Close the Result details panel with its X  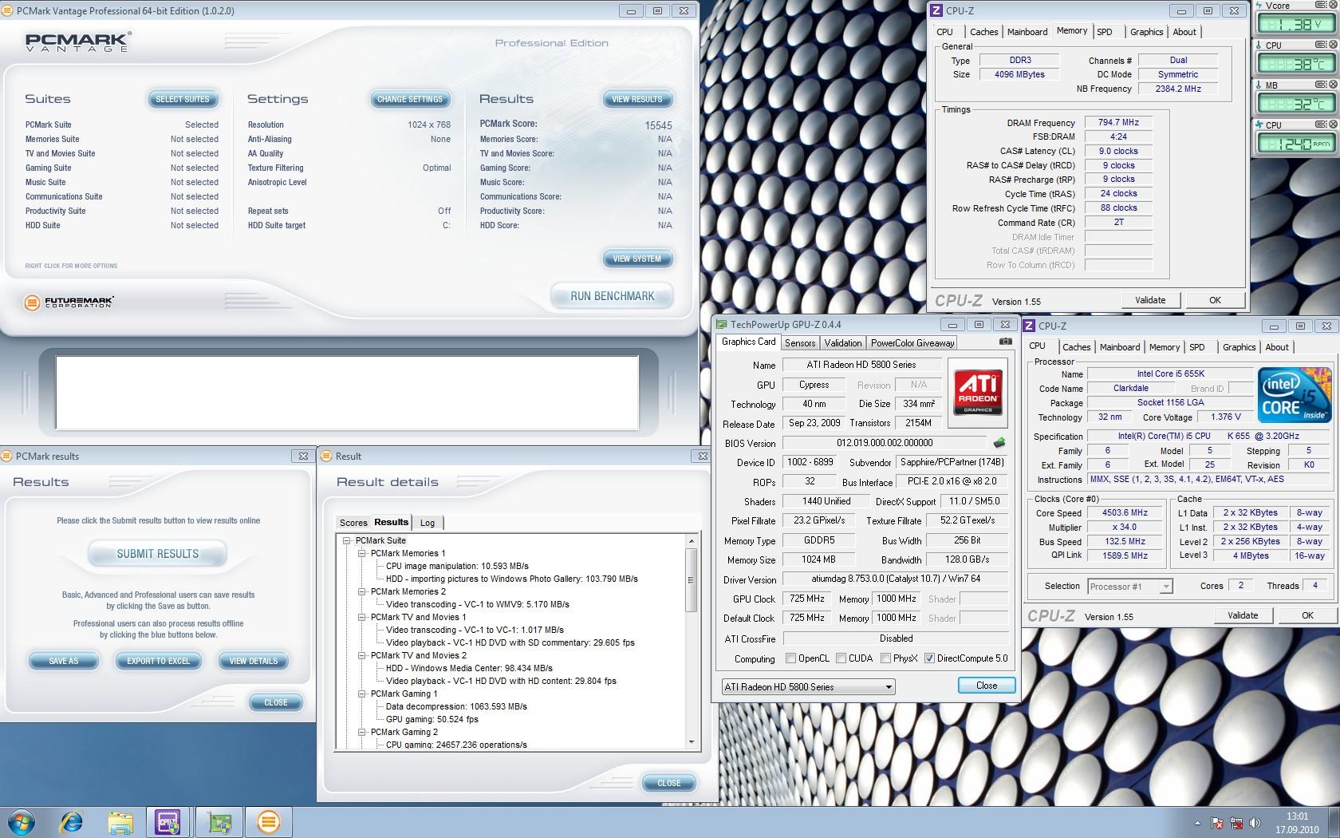pos(703,456)
